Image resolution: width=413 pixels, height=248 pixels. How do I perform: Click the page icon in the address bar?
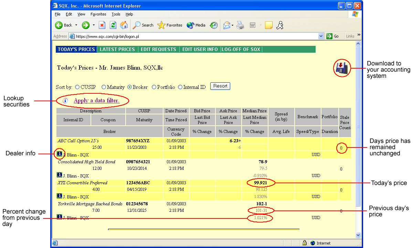(x=72, y=36)
